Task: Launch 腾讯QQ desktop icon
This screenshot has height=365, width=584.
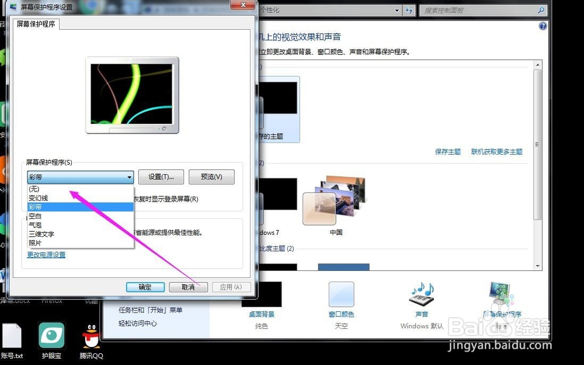Action: pos(91,342)
